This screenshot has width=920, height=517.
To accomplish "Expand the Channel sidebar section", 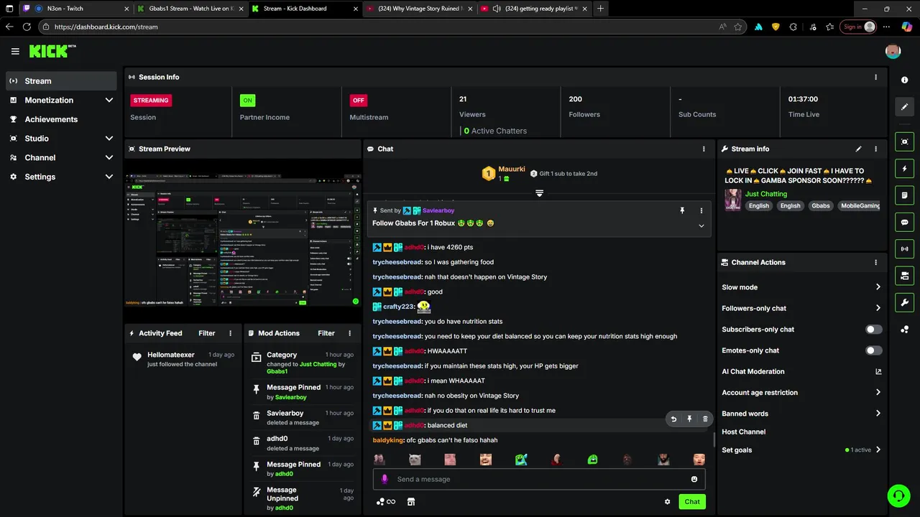I will tap(109, 157).
